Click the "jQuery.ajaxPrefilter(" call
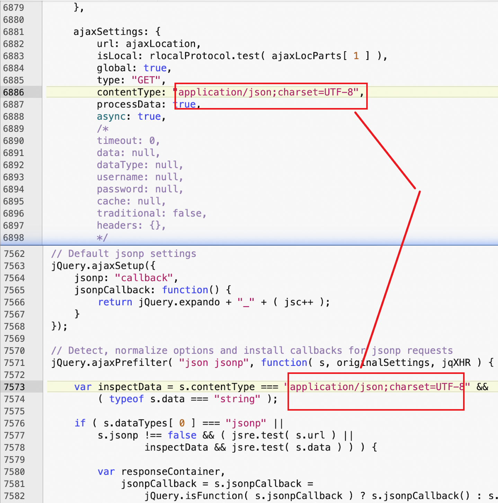The image size is (498, 503). pos(112,363)
